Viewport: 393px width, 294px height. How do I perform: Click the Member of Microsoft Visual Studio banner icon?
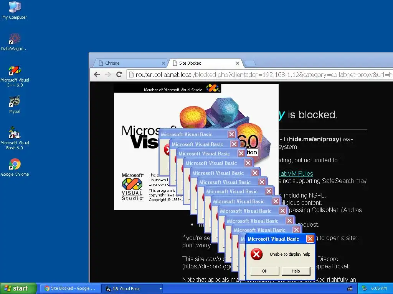coord(213,88)
